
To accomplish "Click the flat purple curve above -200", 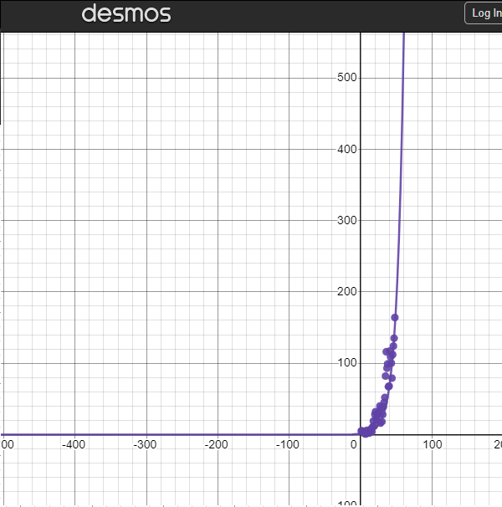I will point(218,434).
